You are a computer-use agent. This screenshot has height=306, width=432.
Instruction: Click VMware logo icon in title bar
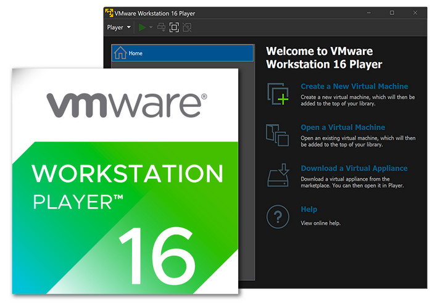[x=109, y=13]
